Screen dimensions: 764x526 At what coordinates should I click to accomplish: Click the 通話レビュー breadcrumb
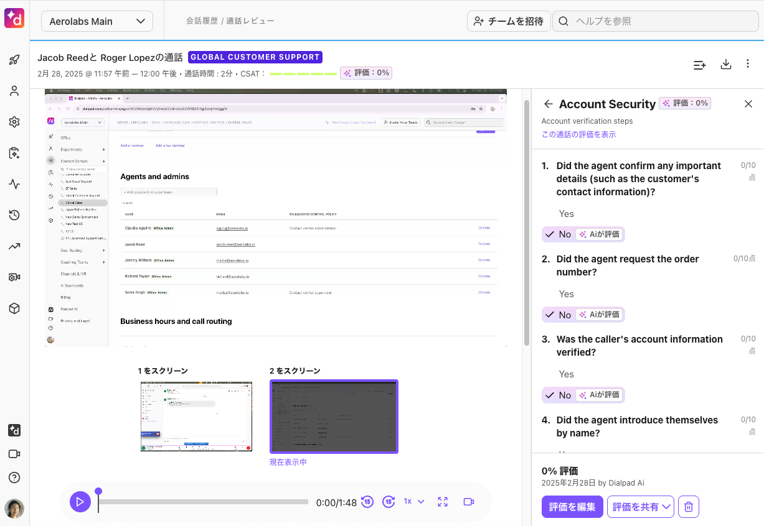250,21
